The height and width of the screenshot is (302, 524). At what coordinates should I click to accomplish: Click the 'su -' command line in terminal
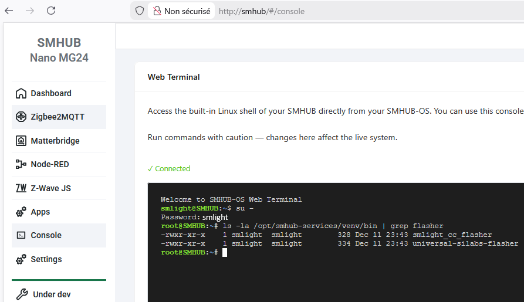click(x=207, y=208)
